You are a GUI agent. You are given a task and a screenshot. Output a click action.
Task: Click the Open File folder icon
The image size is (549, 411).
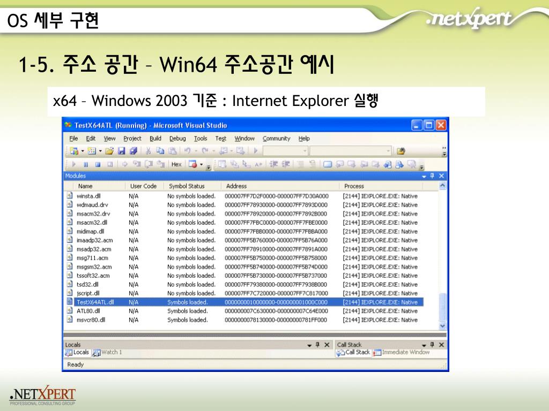[x=109, y=151]
